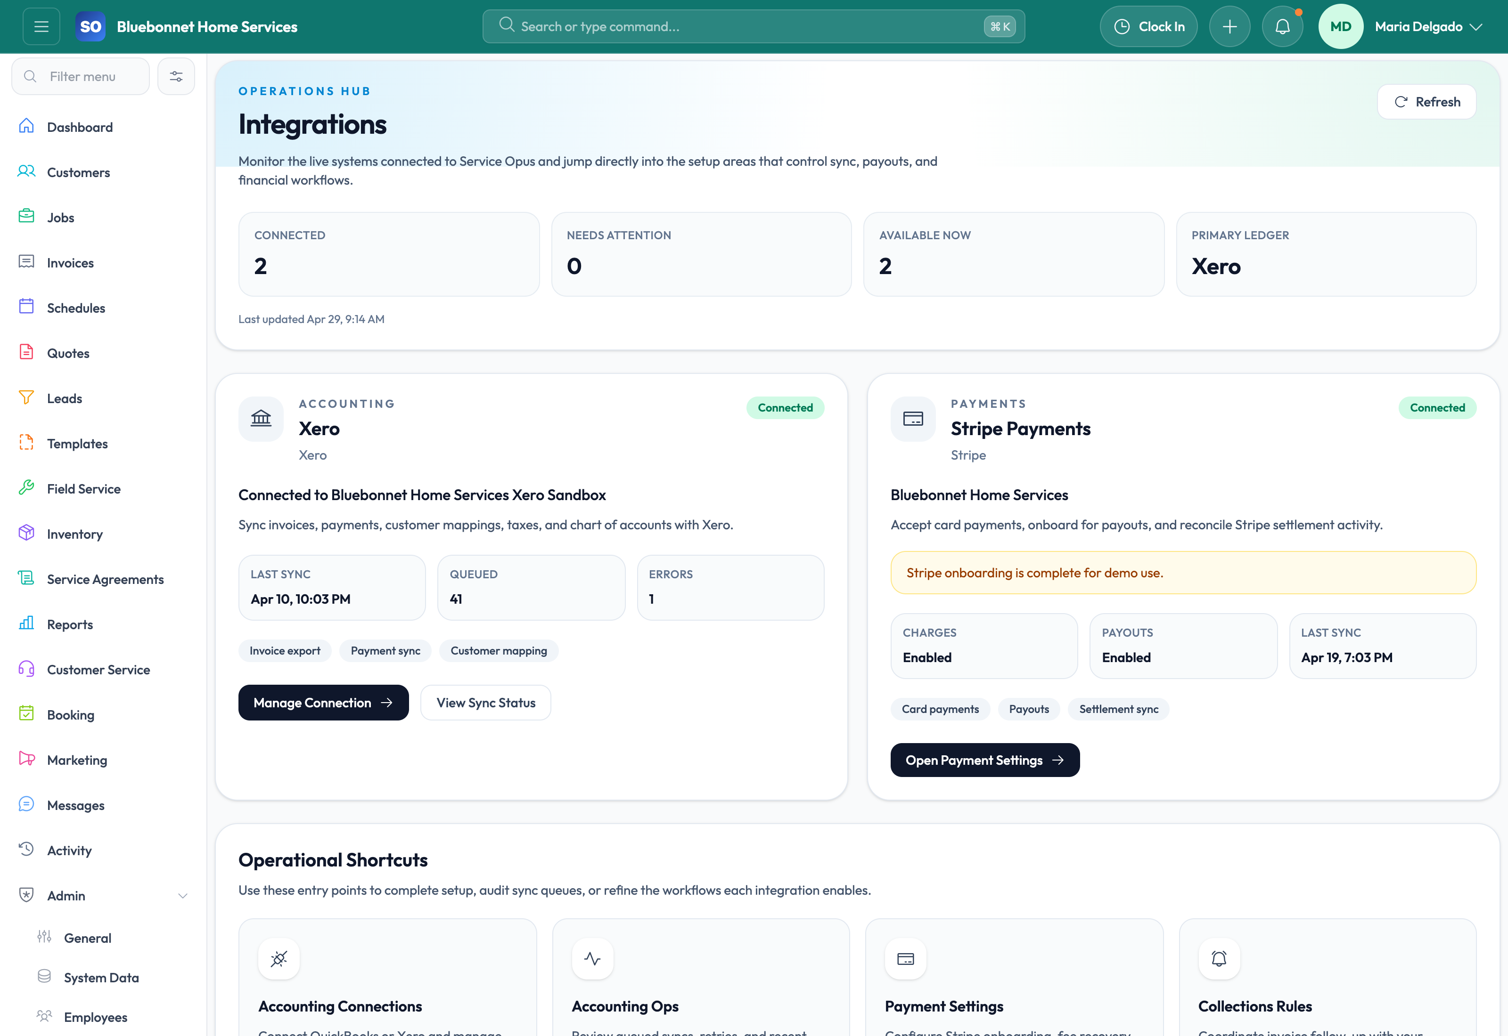The width and height of the screenshot is (1508, 1036).
Task: Click the Clock In button
Action: point(1148,27)
